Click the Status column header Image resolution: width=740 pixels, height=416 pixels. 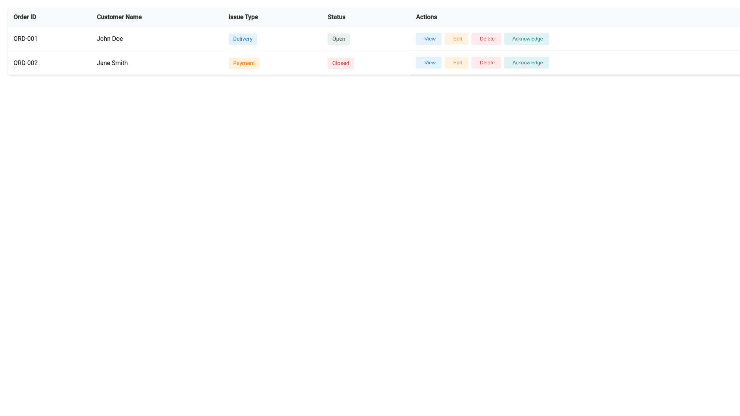tap(336, 17)
